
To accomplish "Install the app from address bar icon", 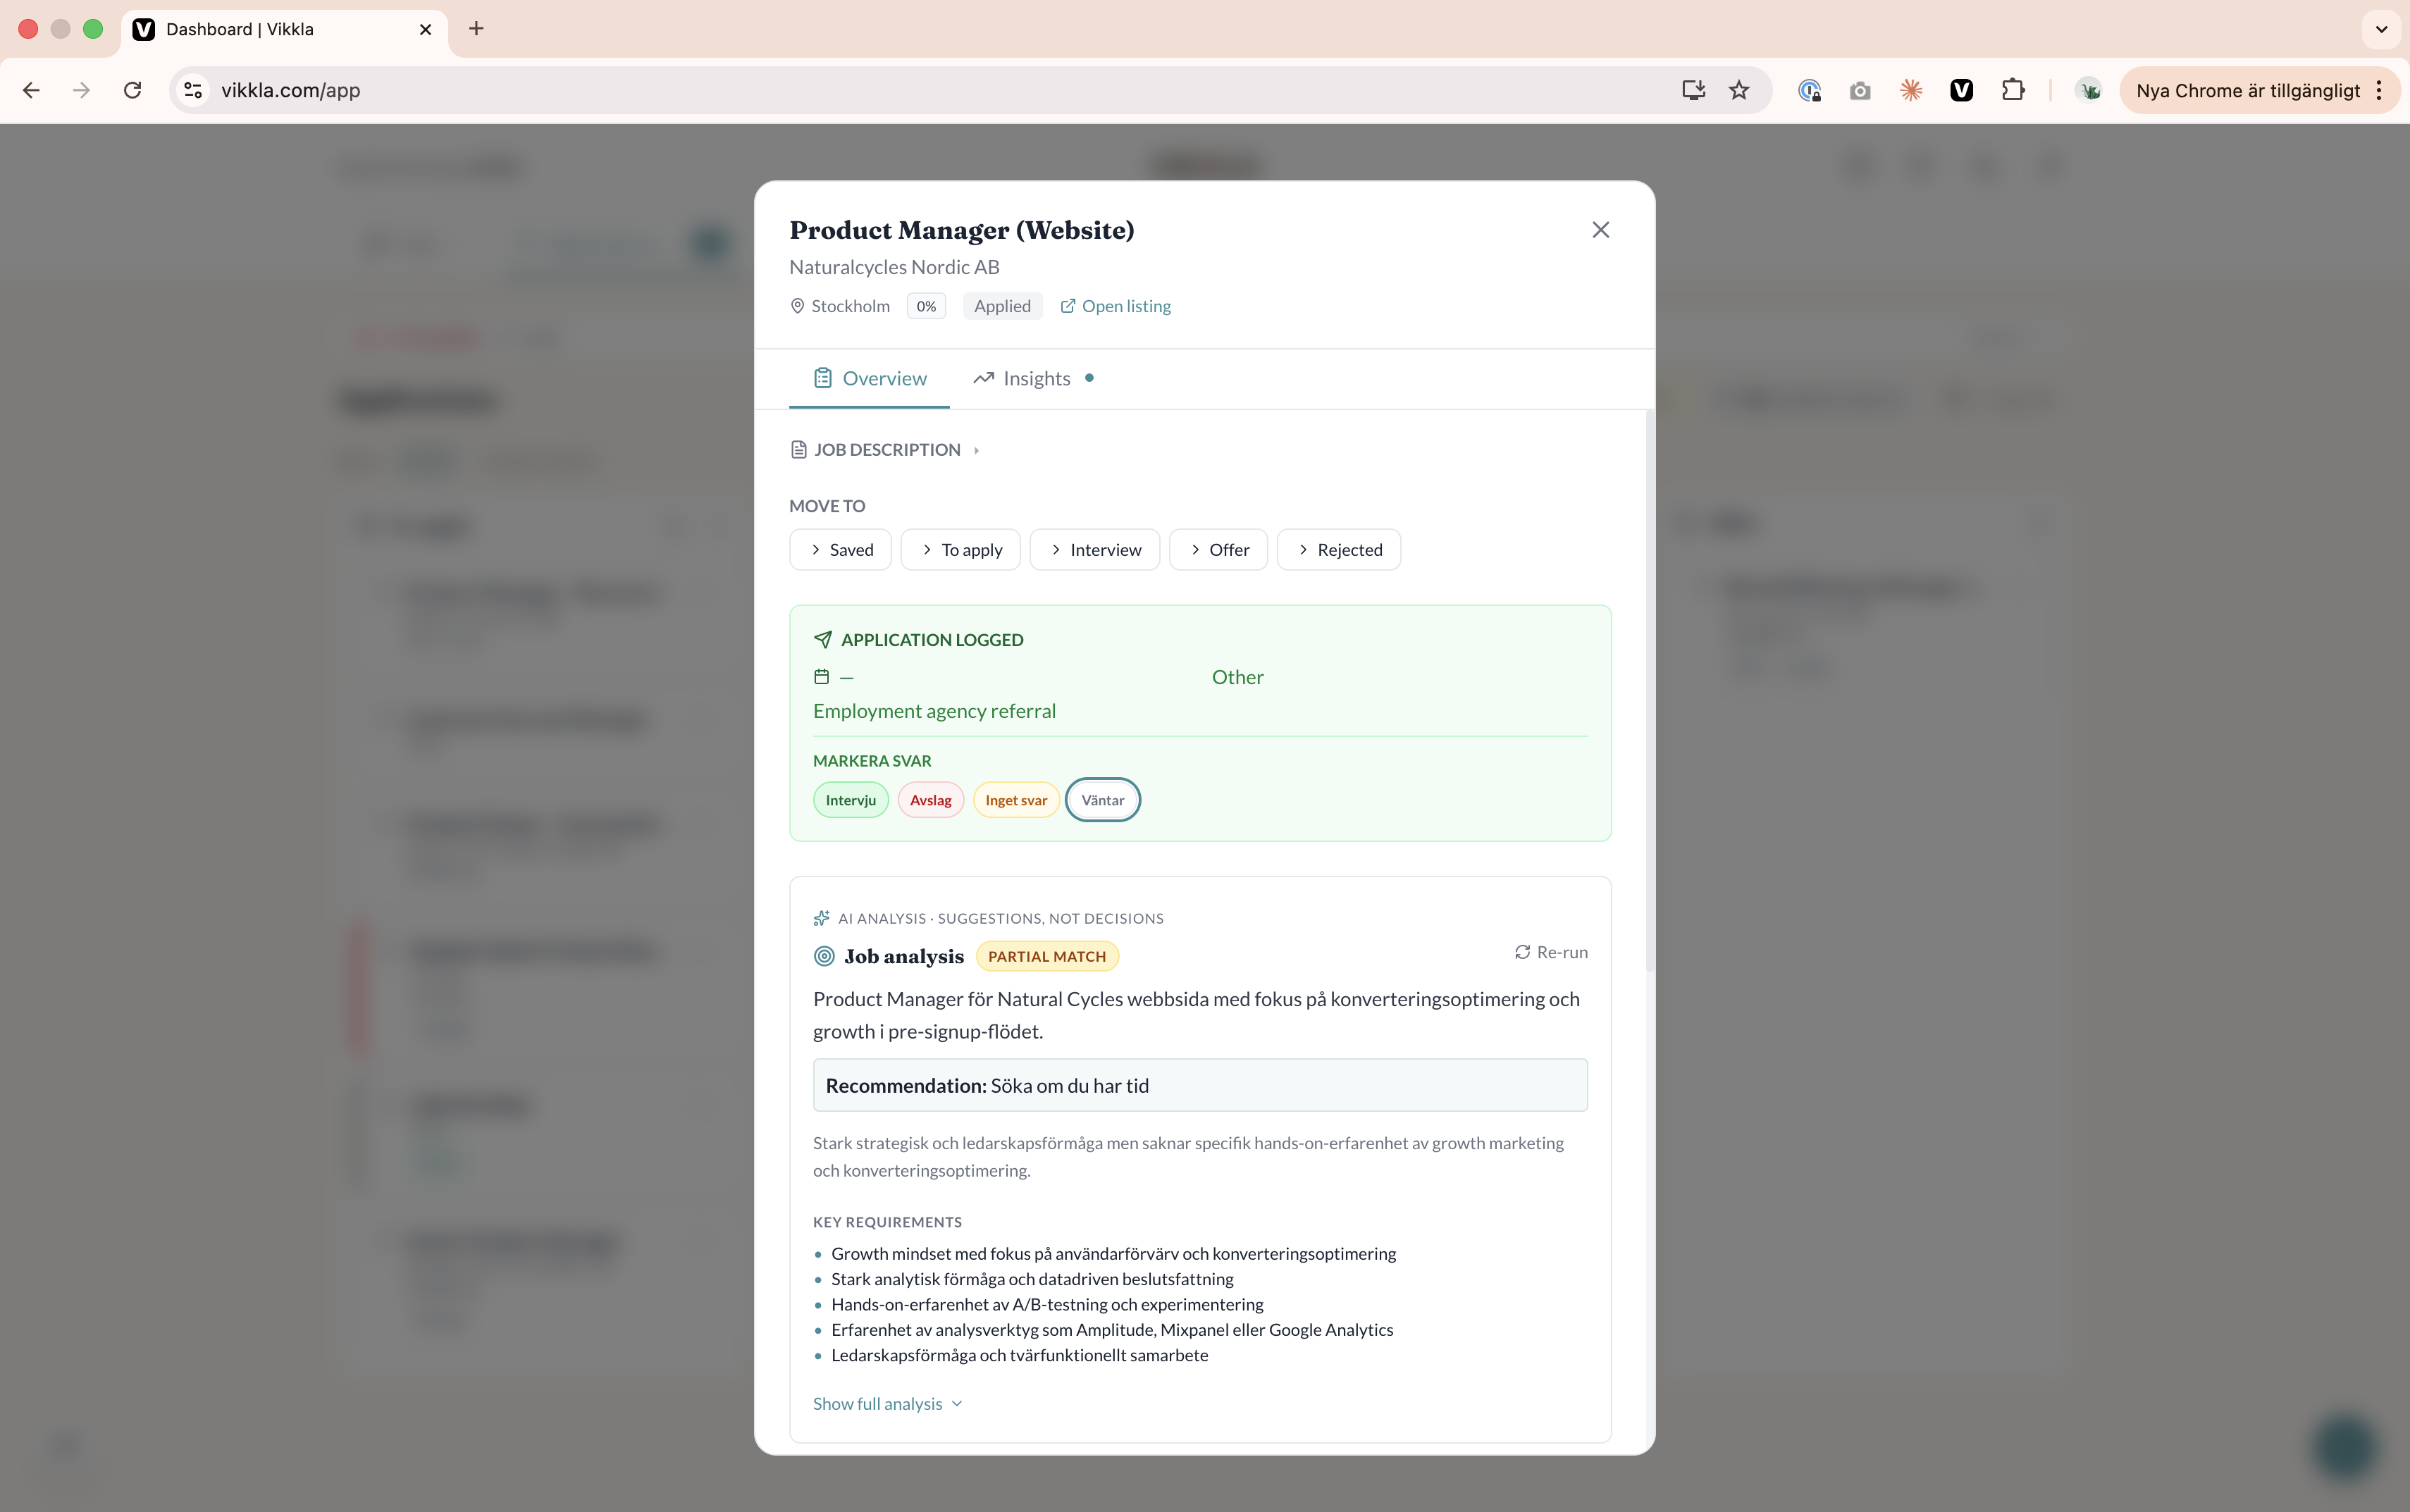I will tap(1693, 90).
